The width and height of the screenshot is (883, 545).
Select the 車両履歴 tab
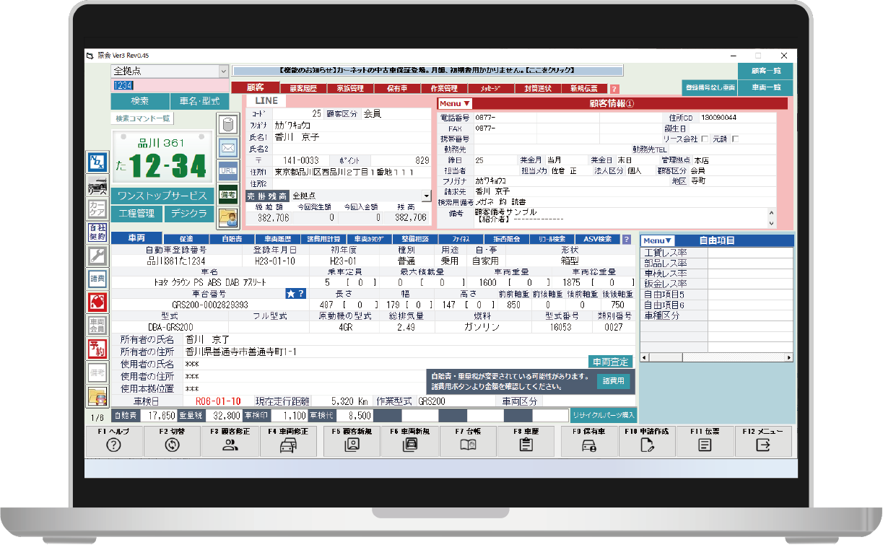coord(277,239)
